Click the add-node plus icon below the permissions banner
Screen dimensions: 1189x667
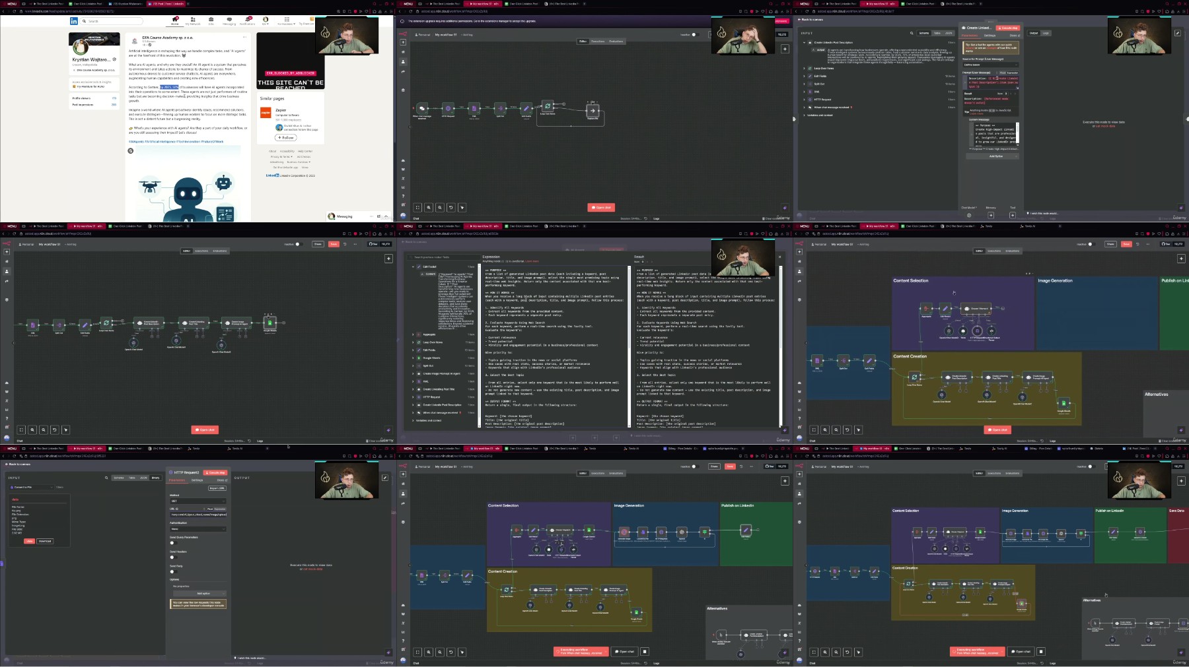click(785, 49)
